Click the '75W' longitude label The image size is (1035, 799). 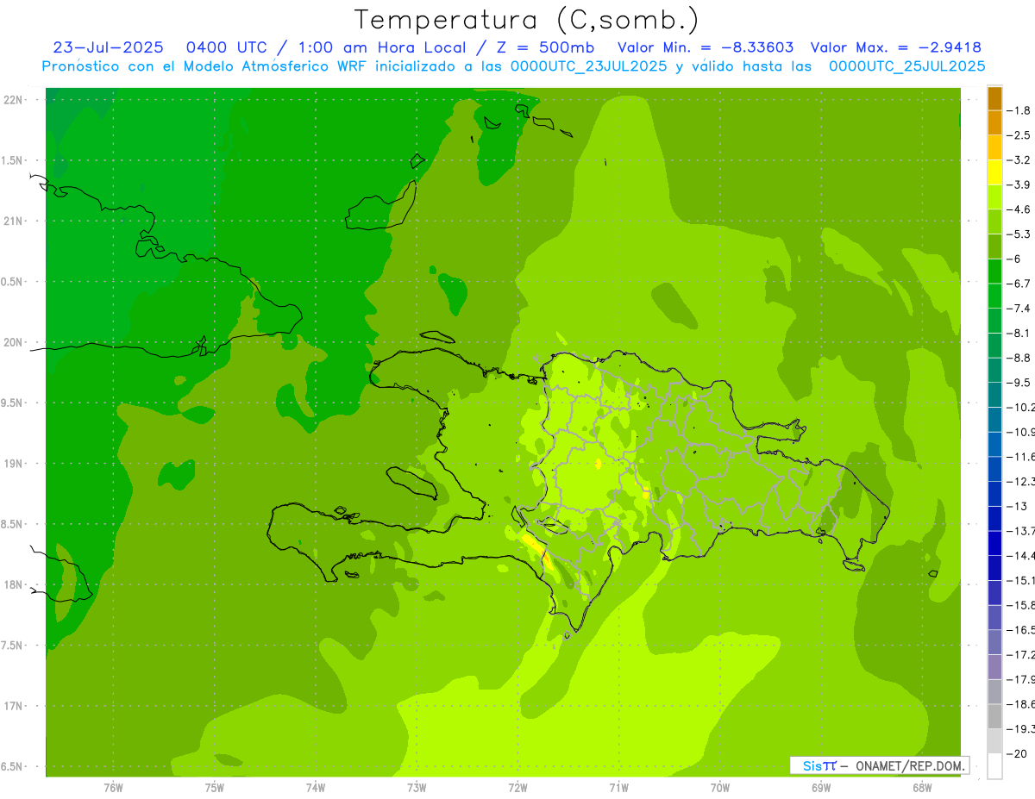coord(215,787)
